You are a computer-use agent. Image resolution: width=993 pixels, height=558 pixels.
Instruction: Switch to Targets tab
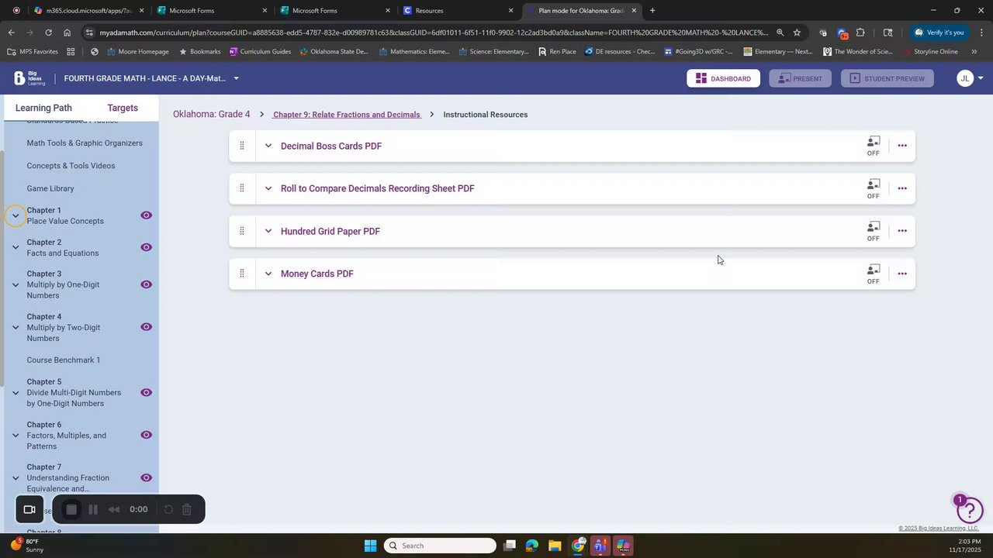(x=123, y=108)
